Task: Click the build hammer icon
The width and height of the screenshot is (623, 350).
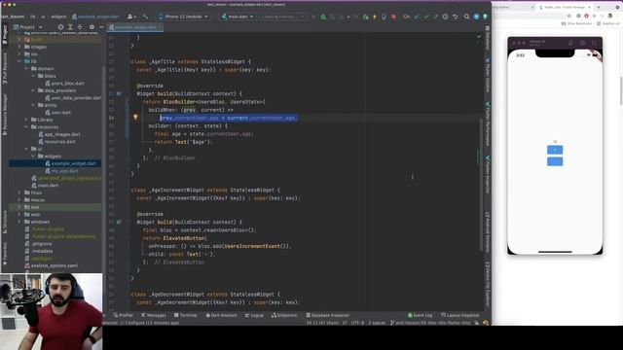Action: pyautogui.click(x=145, y=17)
